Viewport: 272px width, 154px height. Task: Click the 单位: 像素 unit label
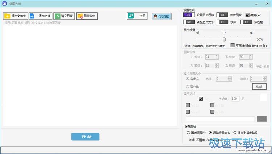click(x=263, y=66)
